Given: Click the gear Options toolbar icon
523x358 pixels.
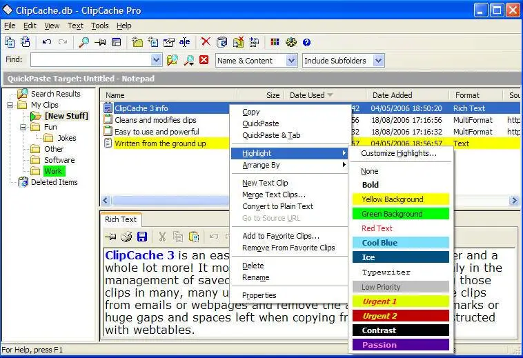Looking at the screenshot, I should (x=291, y=42).
